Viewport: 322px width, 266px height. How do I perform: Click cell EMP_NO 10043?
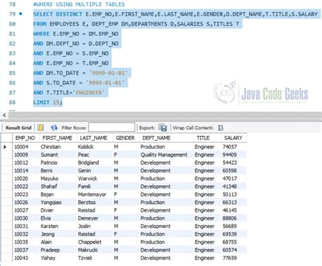point(21,258)
